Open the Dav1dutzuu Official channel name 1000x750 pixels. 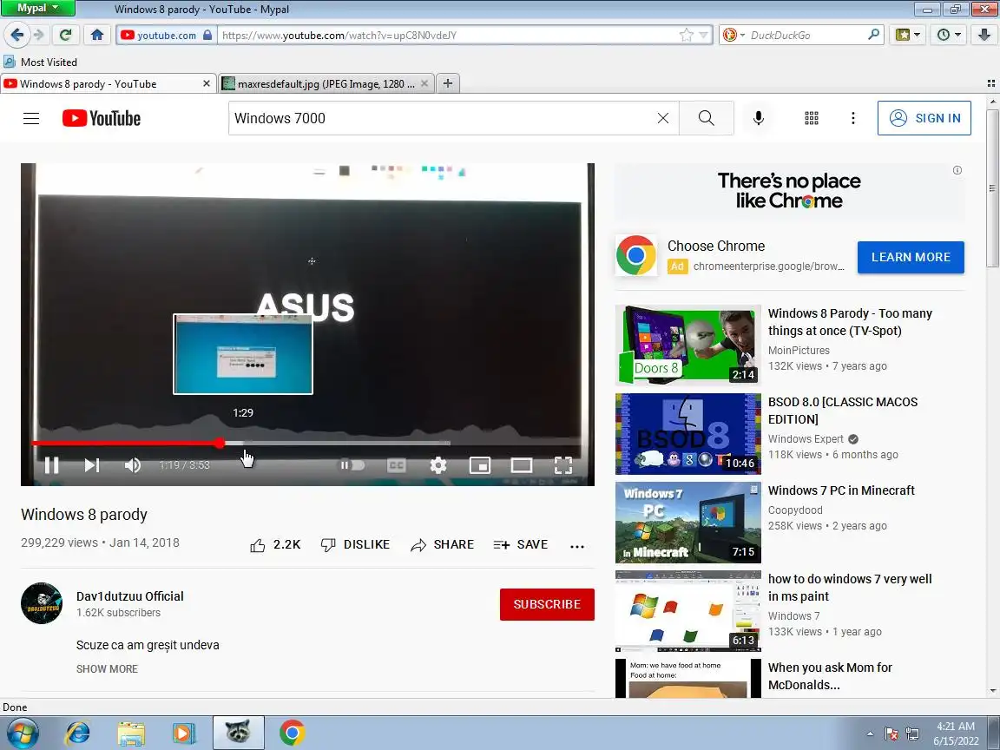[130, 596]
